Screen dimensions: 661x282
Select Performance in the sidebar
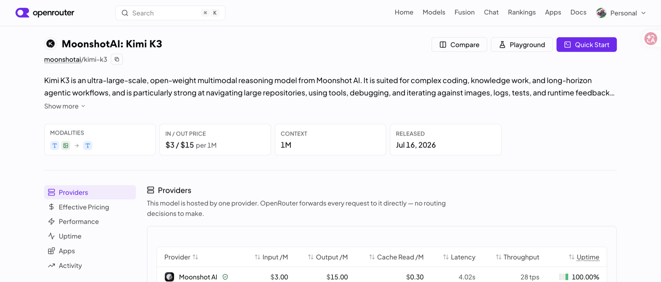[90, 221]
